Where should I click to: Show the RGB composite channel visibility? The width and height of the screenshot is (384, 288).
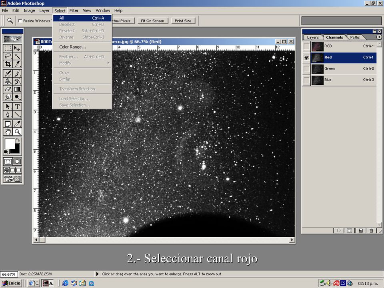click(306, 46)
